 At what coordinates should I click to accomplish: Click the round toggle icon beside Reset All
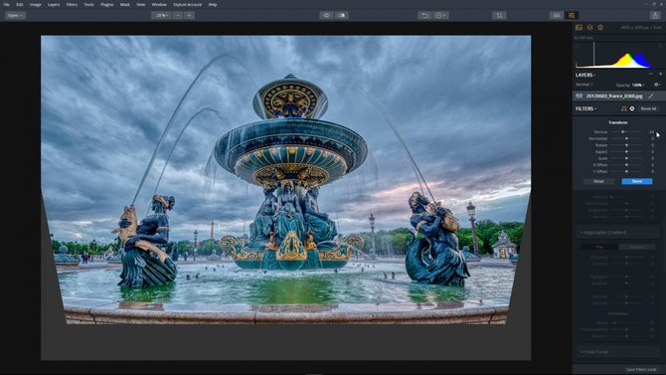pos(632,108)
